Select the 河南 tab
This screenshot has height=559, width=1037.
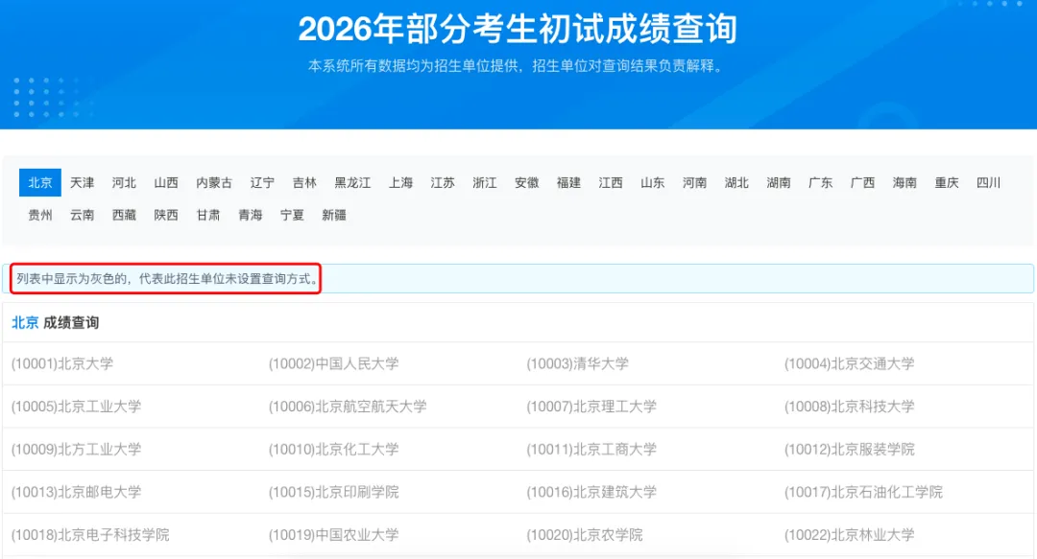point(694,182)
